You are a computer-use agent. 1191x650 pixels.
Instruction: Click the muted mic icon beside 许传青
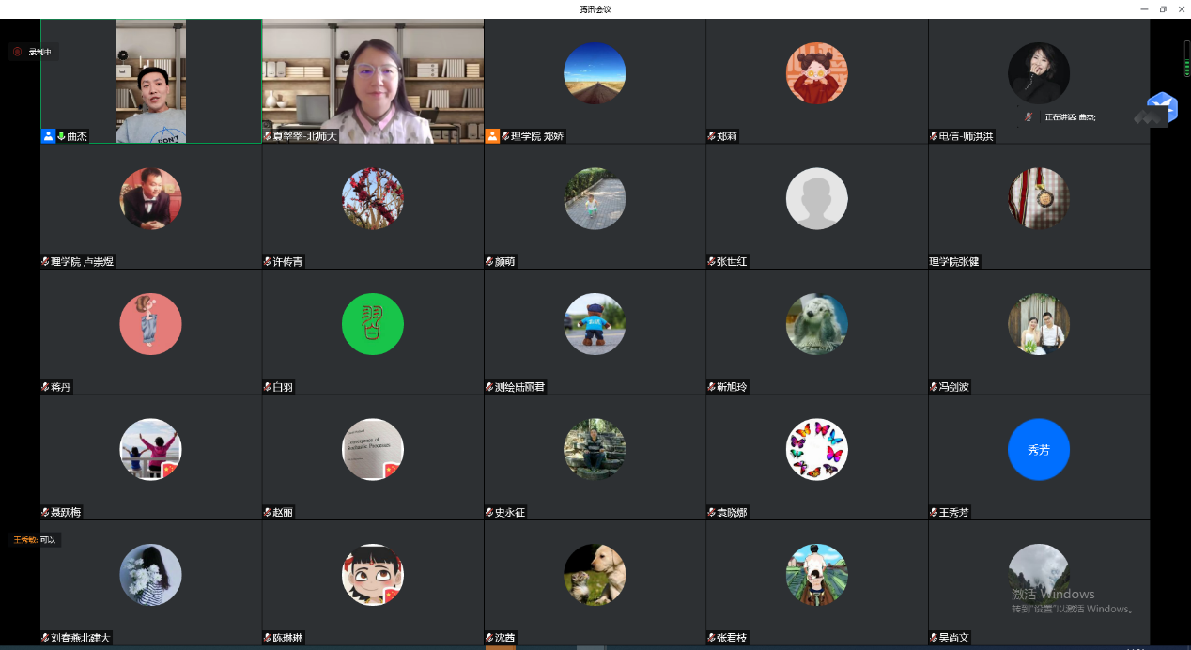(x=268, y=262)
